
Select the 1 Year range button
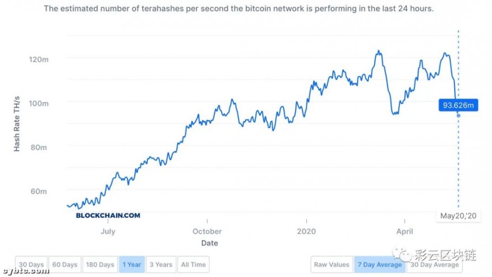132,265
